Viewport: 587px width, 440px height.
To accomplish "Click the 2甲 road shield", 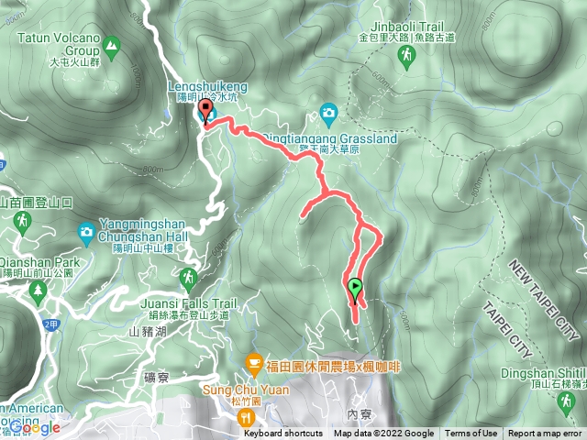I will pyautogui.click(x=51, y=324).
